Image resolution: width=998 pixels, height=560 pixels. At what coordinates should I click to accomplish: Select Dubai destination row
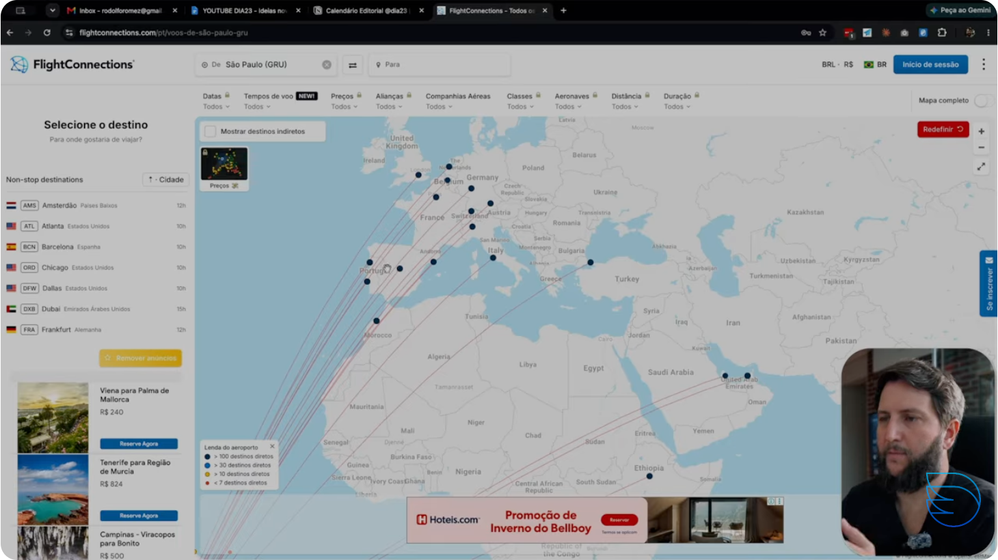96,309
